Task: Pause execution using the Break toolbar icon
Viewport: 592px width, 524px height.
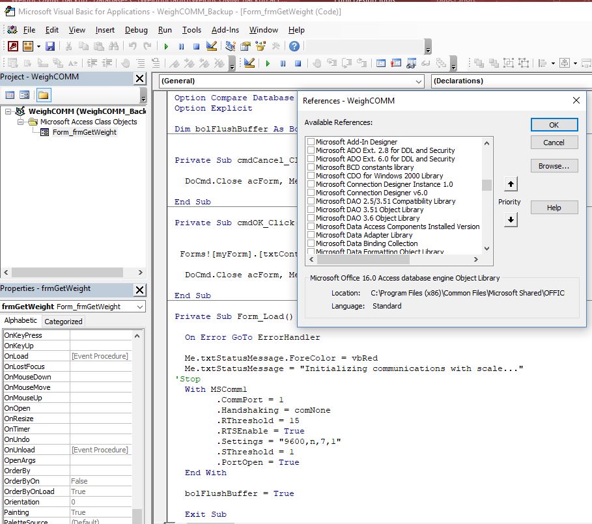Action: pos(180,46)
